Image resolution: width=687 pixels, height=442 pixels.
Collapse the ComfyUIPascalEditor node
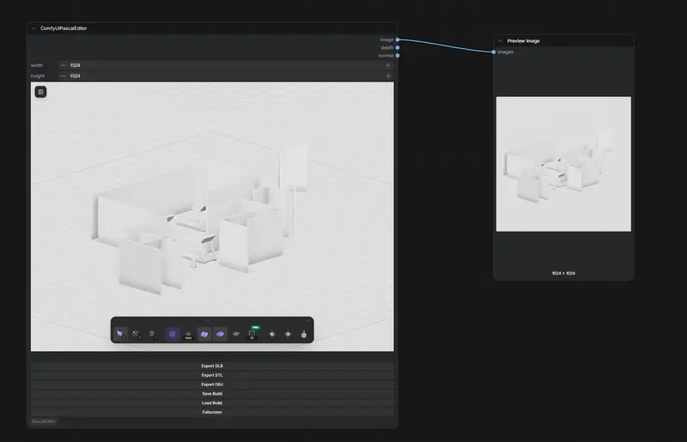point(33,28)
